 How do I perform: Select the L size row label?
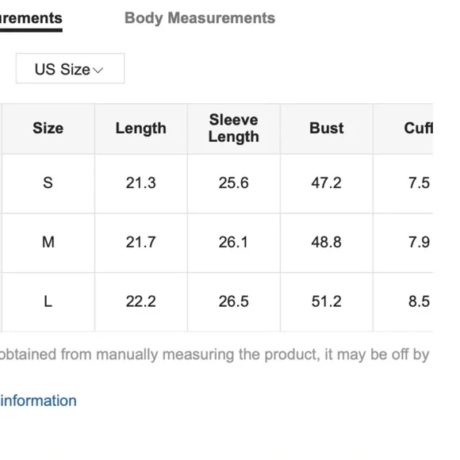click(48, 301)
